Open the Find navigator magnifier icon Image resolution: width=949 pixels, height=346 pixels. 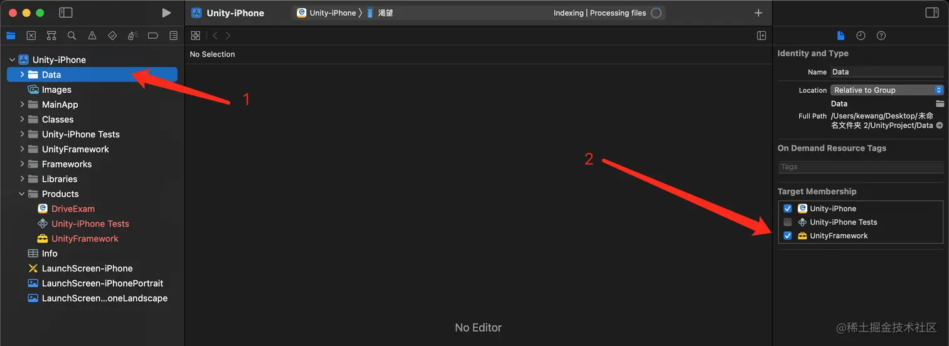click(72, 36)
